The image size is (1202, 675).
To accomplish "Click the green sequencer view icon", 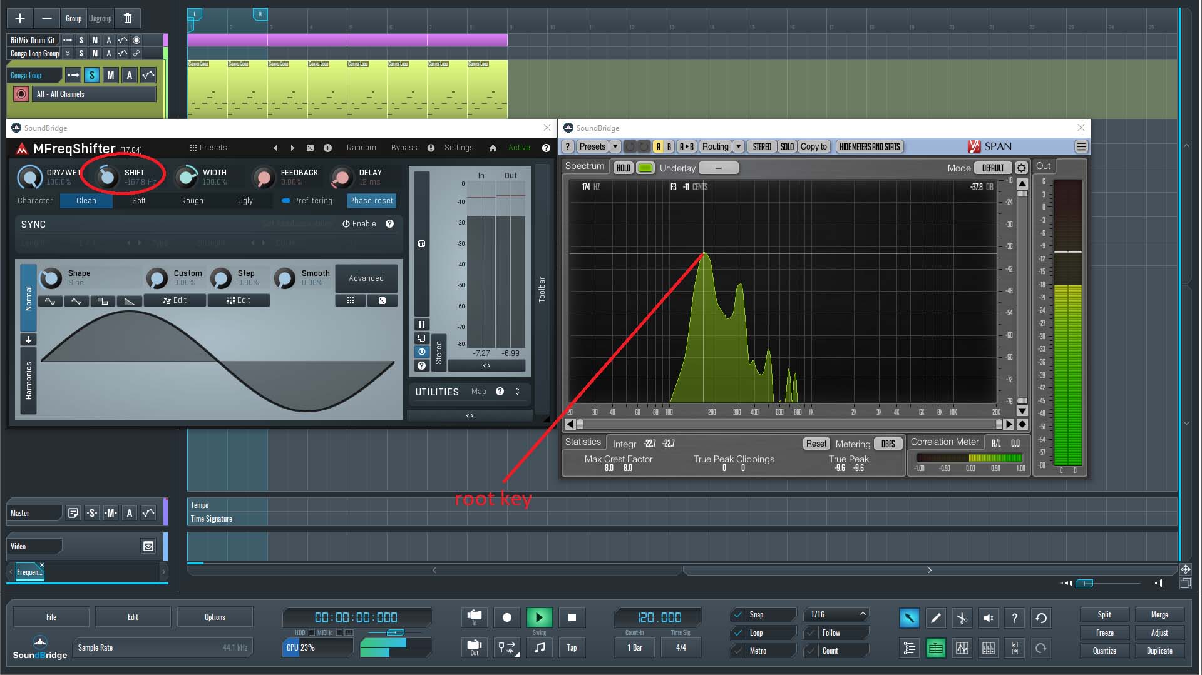I will point(935,648).
